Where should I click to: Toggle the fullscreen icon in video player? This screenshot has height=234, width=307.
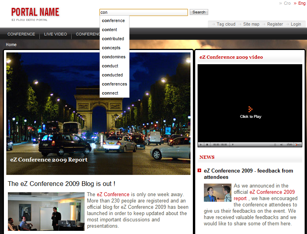click(275, 145)
